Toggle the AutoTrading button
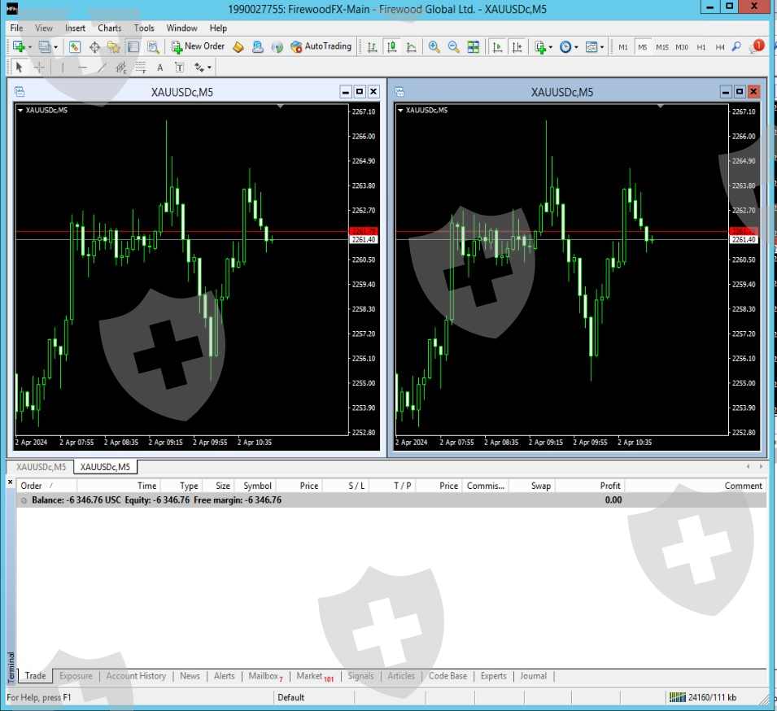Viewport: 777px width, 711px height. click(x=321, y=47)
